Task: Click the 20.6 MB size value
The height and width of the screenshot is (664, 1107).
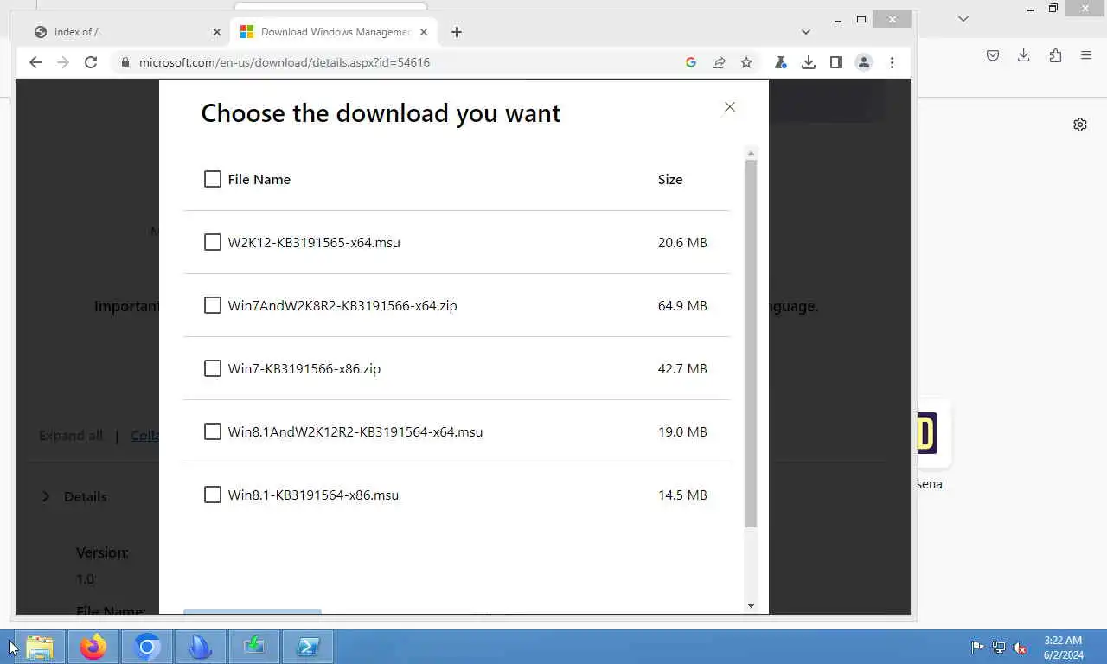Action: 682,242
